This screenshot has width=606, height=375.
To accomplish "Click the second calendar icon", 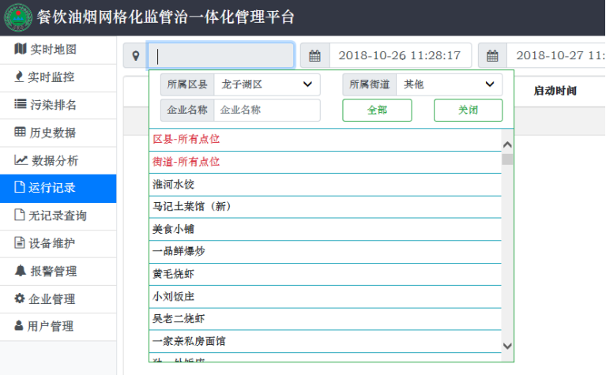I will [x=492, y=56].
